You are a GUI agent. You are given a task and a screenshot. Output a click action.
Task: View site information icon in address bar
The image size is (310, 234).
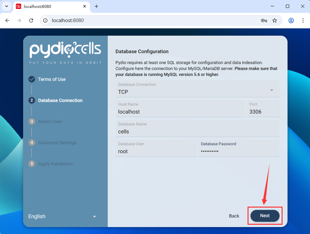click(x=45, y=20)
